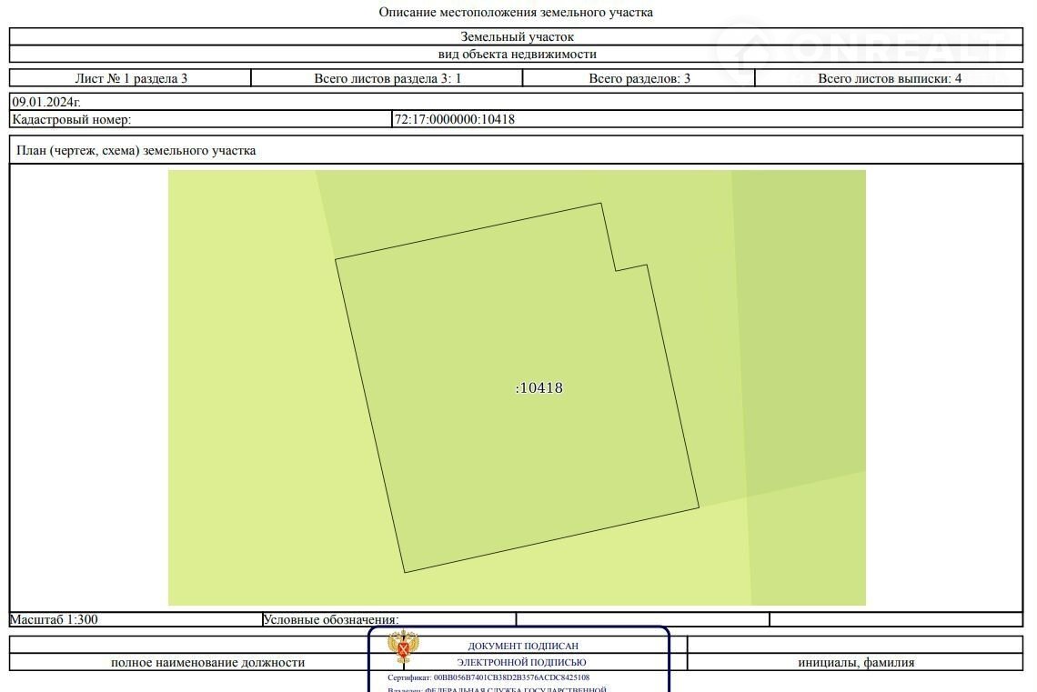The width and height of the screenshot is (1037, 692).
Task: Click the date 09.01.2024г.
Action: 39,102
